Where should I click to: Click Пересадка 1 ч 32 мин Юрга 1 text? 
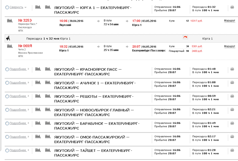(48, 39)
